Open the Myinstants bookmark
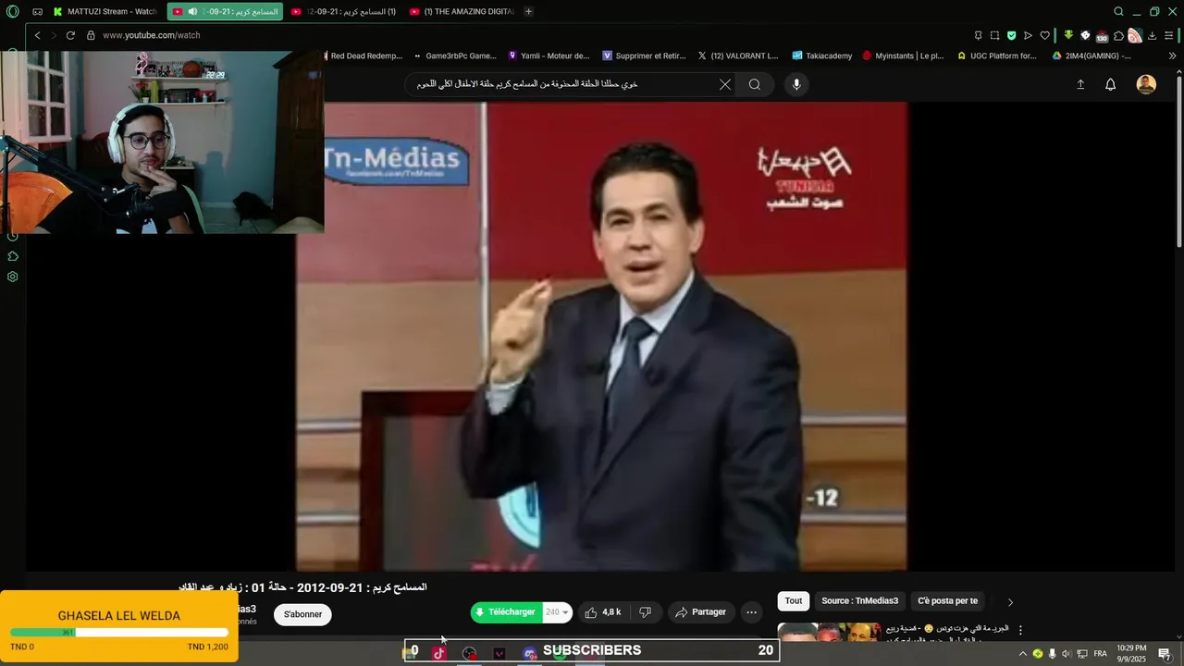The width and height of the screenshot is (1184, 666). pyautogui.click(x=903, y=55)
